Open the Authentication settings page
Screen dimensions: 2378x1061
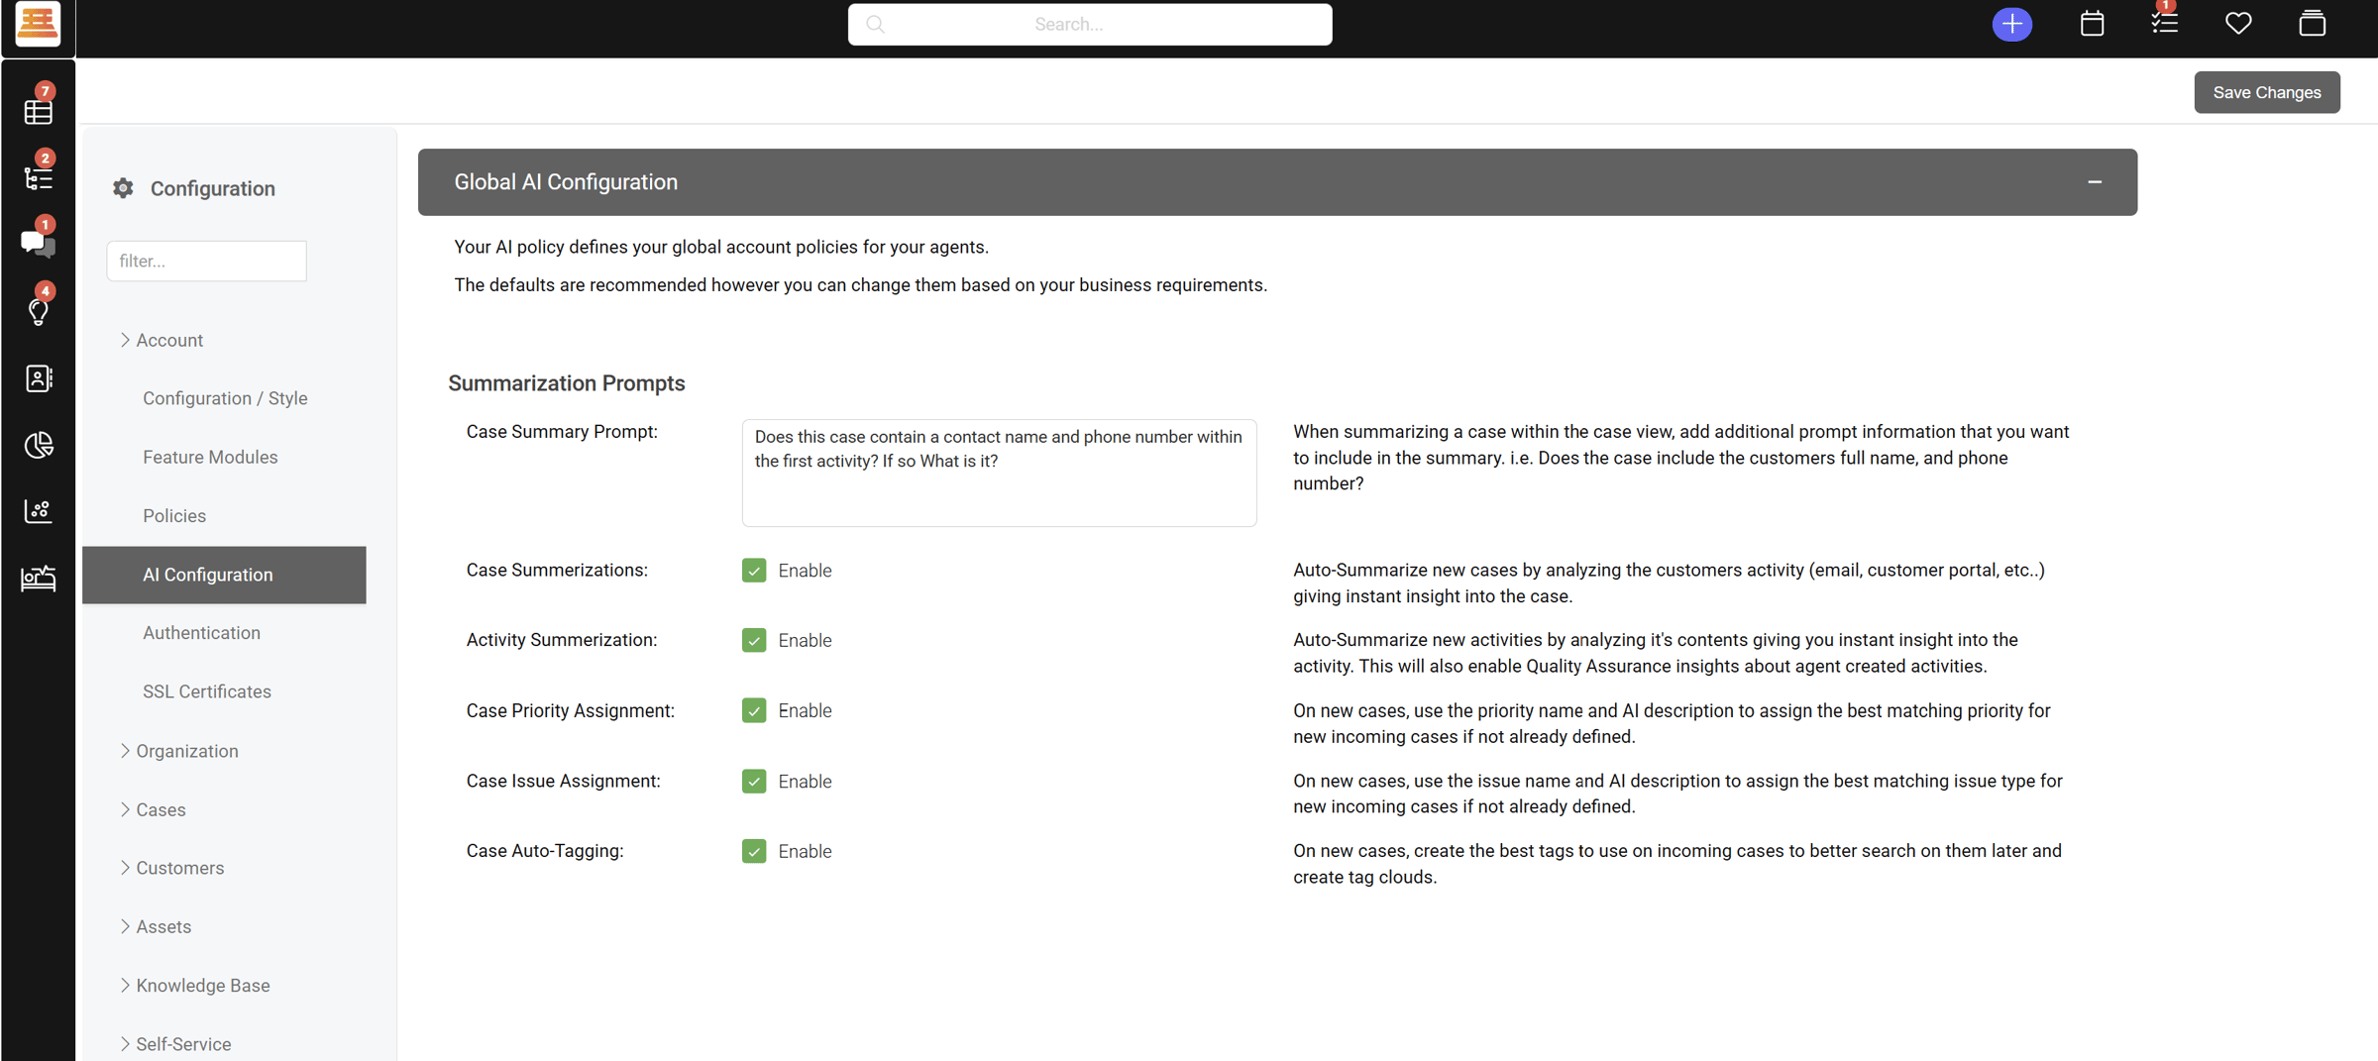pos(201,633)
